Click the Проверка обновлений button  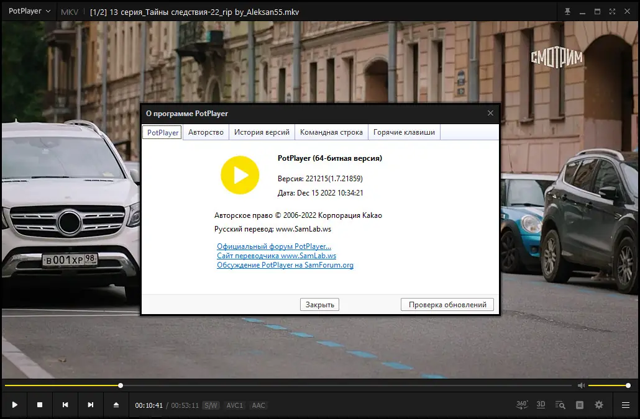[447, 304]
